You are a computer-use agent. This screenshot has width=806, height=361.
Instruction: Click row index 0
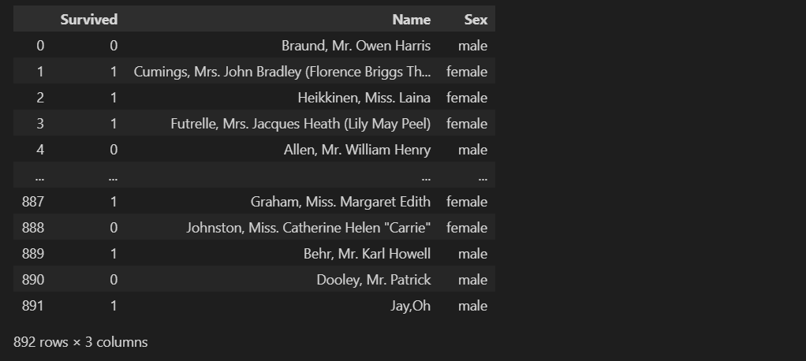click(x=40, y=46)
